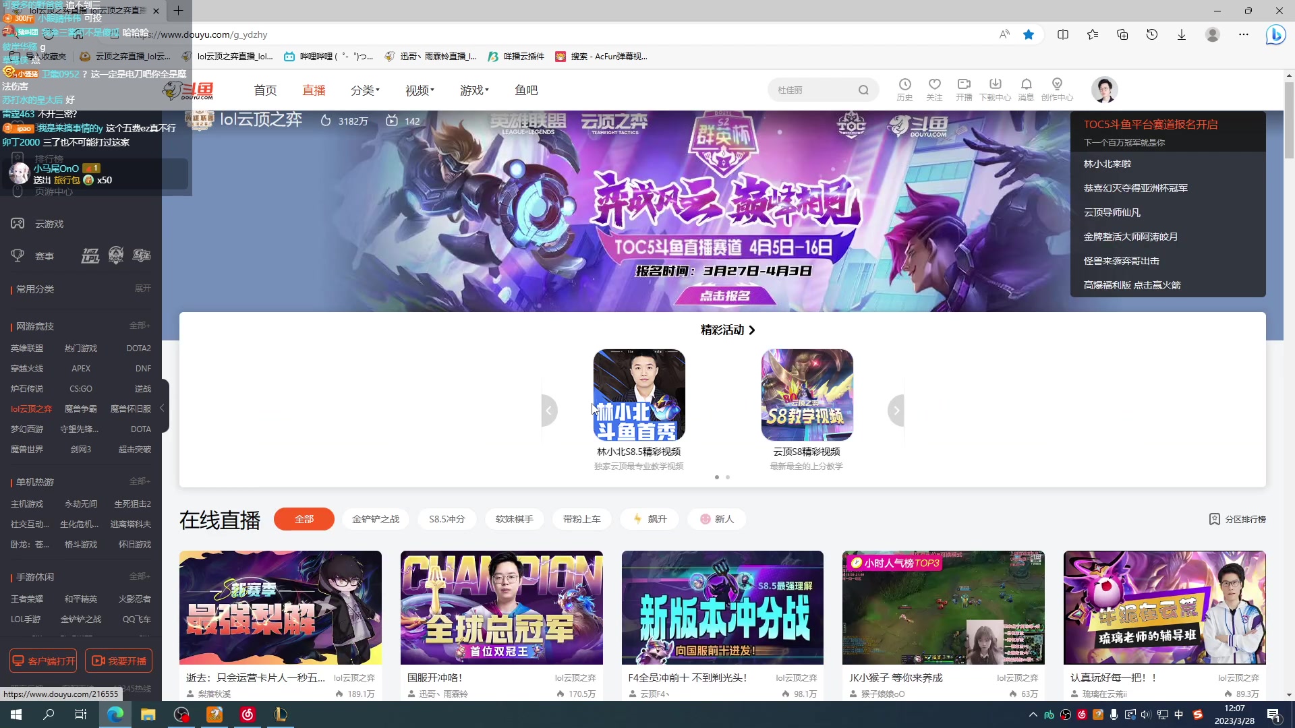Click the user avatar in Douyu header

[x=1104, y=90]
